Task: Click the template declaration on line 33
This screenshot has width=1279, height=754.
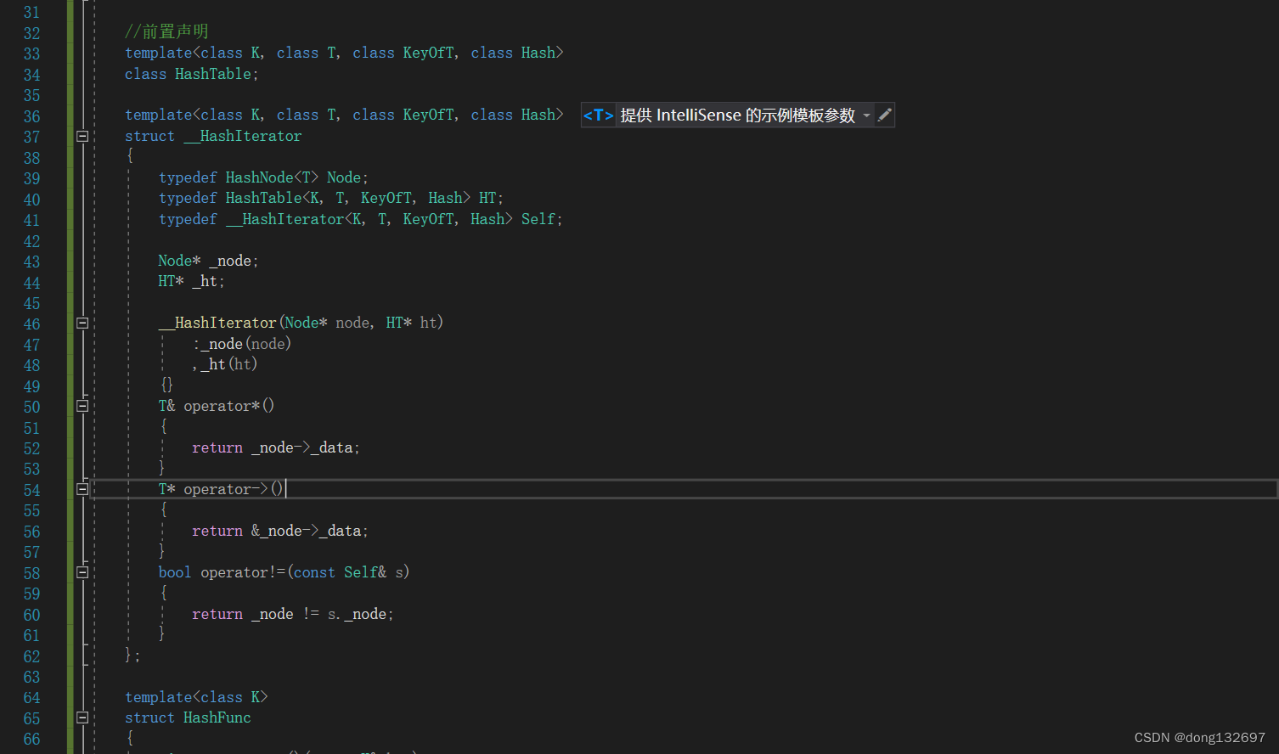Action: tap(344, 53)
